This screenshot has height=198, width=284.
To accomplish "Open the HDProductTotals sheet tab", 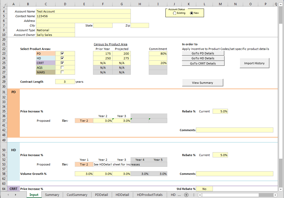I will [150, 195].
